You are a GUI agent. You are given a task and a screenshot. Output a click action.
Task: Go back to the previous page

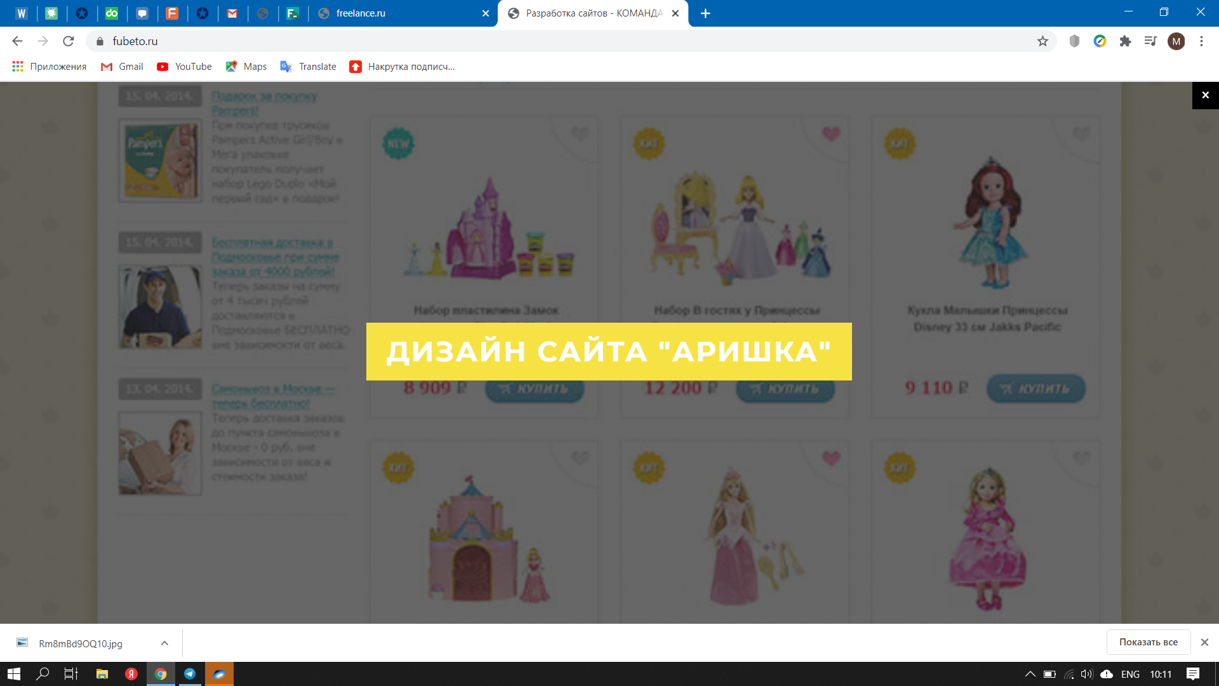tap(17, 41)
